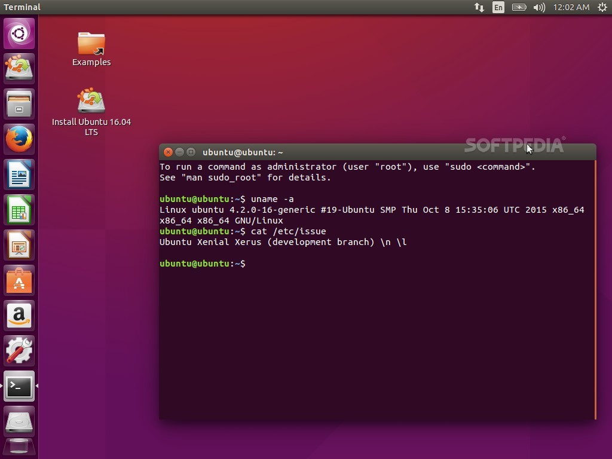Open System Settings from launcher
Image resolution: width=612 pixels, height=459 pixels.
(x=19, y=351)
